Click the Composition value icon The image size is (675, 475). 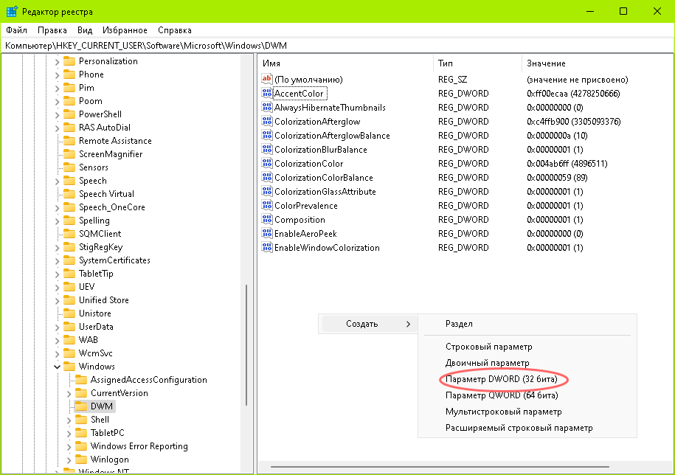[x=267, y=220]
